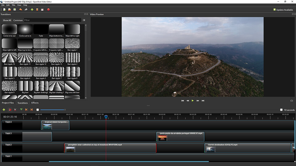Click the Redo arrow icon

(x=26, y=10)
